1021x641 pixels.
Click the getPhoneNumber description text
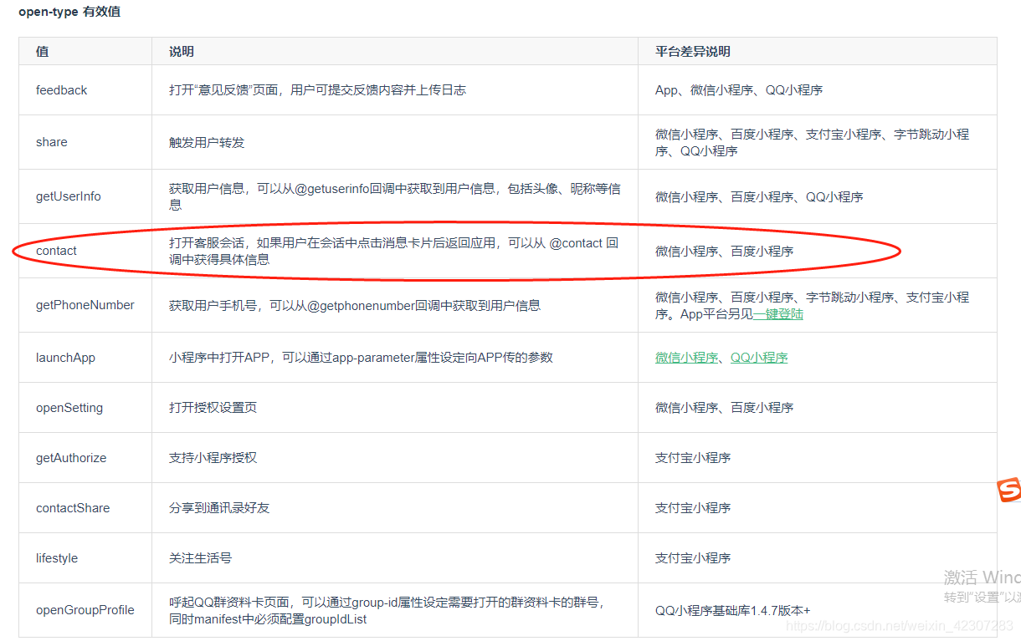355,305
